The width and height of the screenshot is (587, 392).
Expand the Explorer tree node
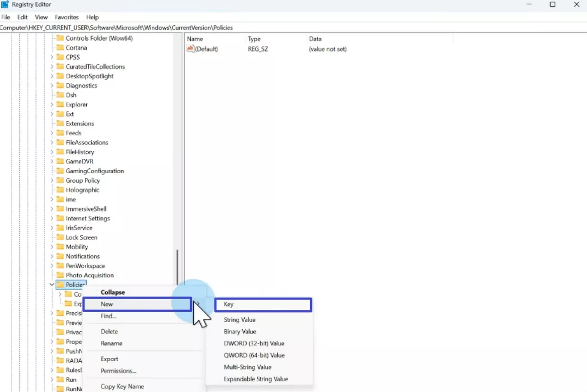pyautogui.click(x=52, y=105)
